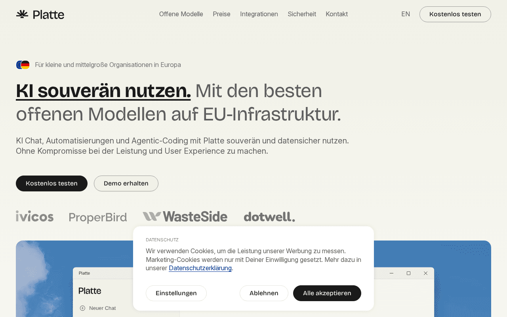Click the 'Für kleine und mittelgroße Organisationen' tagline
The height and width of the screenshot is (317, 507).
pos(108,65)
